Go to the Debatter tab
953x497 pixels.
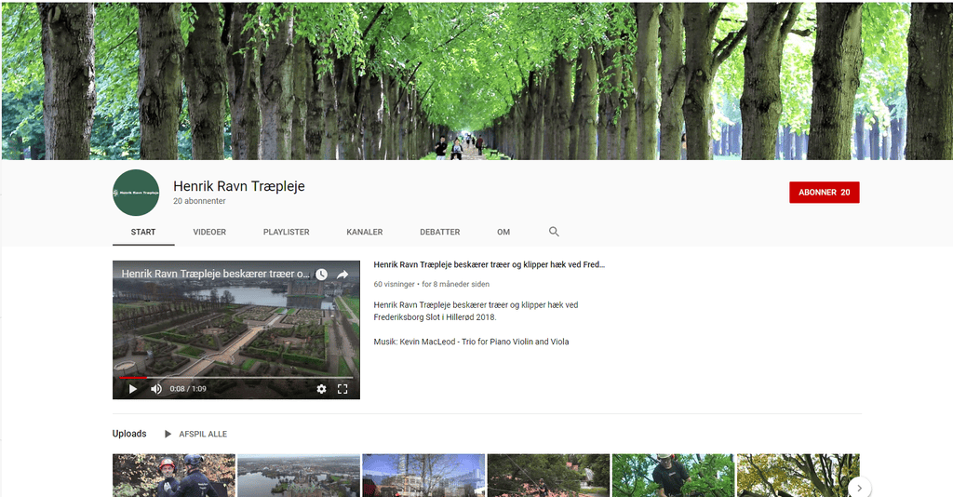coord(439,232)
